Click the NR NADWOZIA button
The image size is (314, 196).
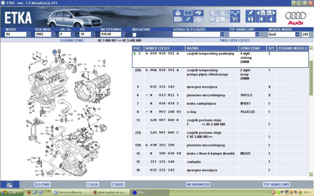point(198,184)
